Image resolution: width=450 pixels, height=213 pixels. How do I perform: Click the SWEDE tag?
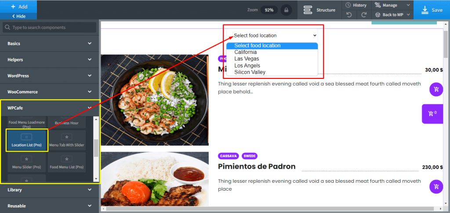pyautogui.click(x=250, y=156)
